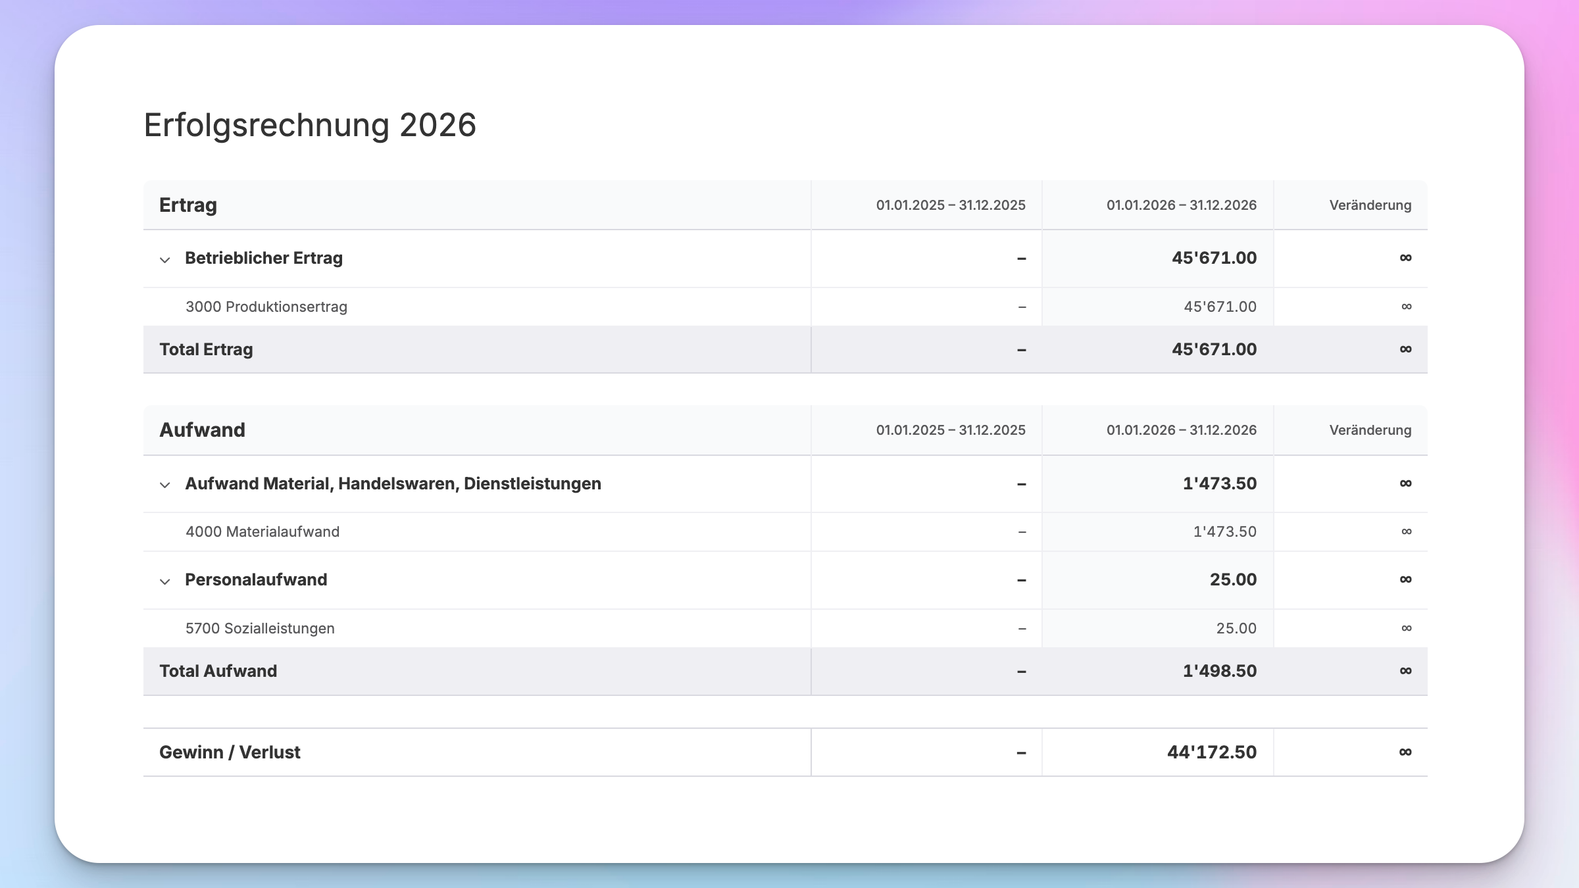Click the Total Ertrag row
The width and height of the screenshot is (1579, 888).
coord(786,349)
